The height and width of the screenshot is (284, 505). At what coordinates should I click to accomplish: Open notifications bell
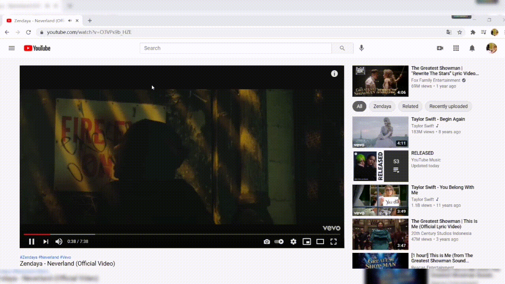[472, 48]
